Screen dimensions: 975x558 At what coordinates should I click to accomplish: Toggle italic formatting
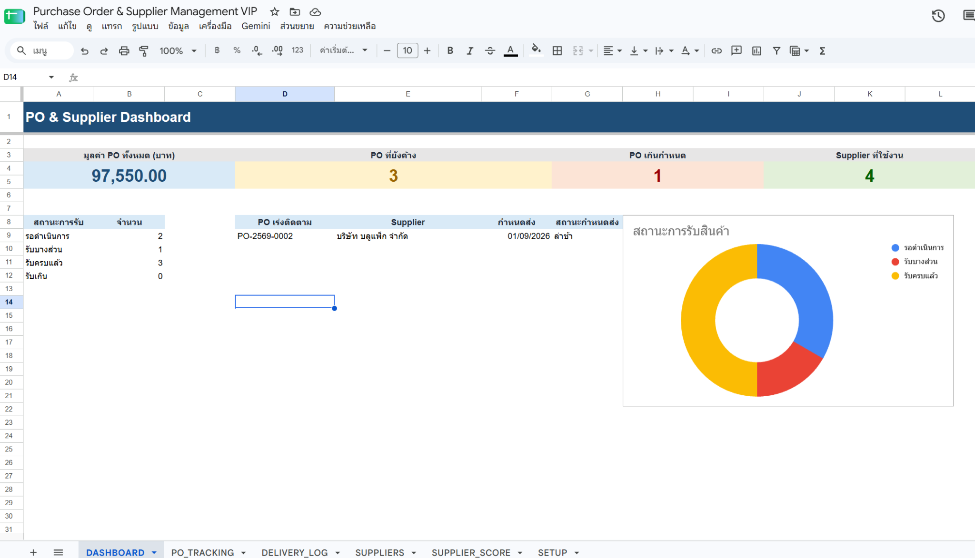pos(470,51)
